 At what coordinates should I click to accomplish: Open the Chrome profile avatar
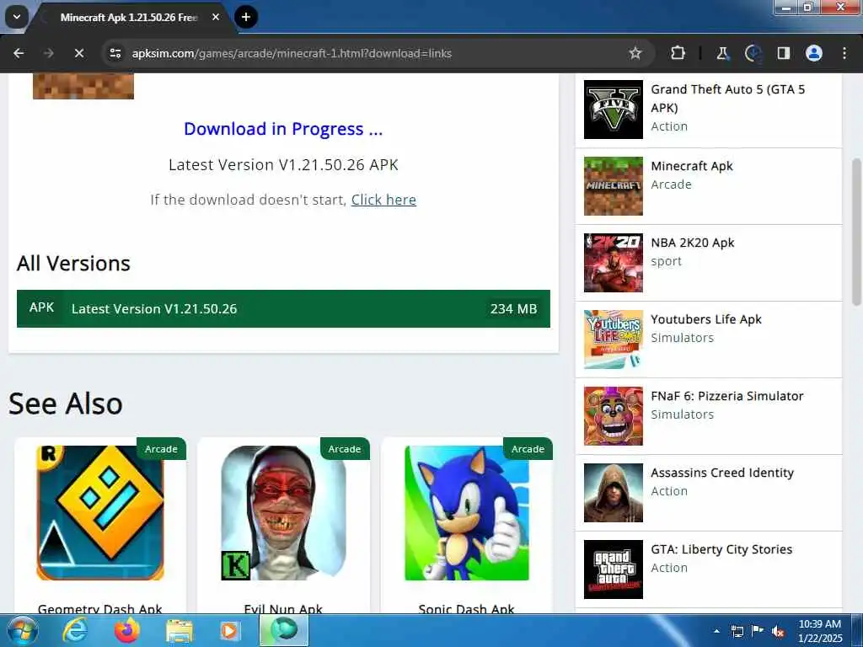coord(813,53)
